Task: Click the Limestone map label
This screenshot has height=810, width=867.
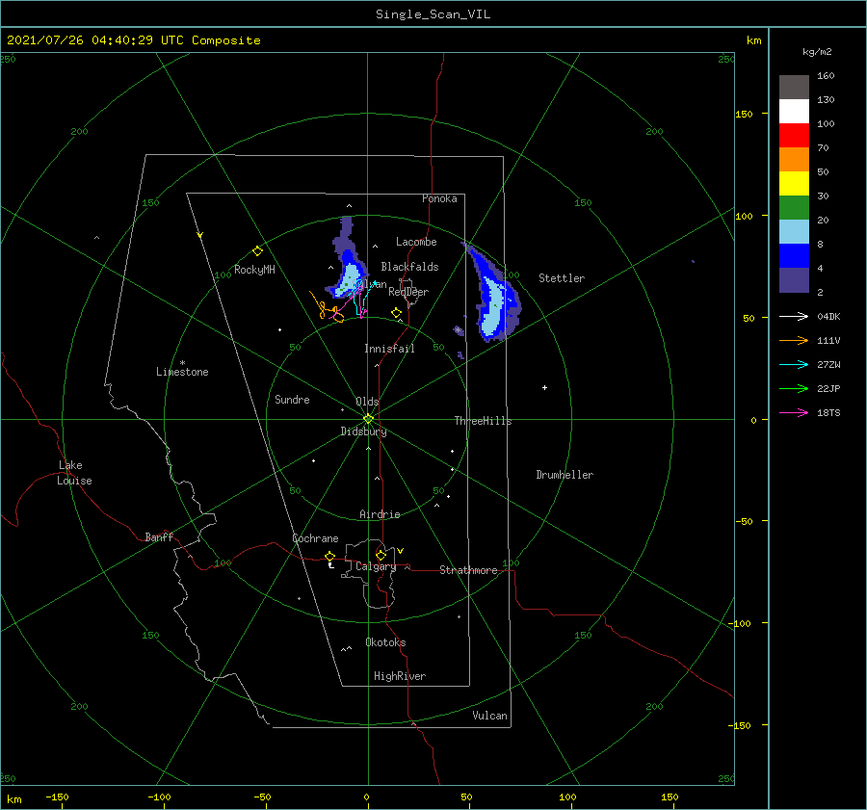Action: (182, 372)
